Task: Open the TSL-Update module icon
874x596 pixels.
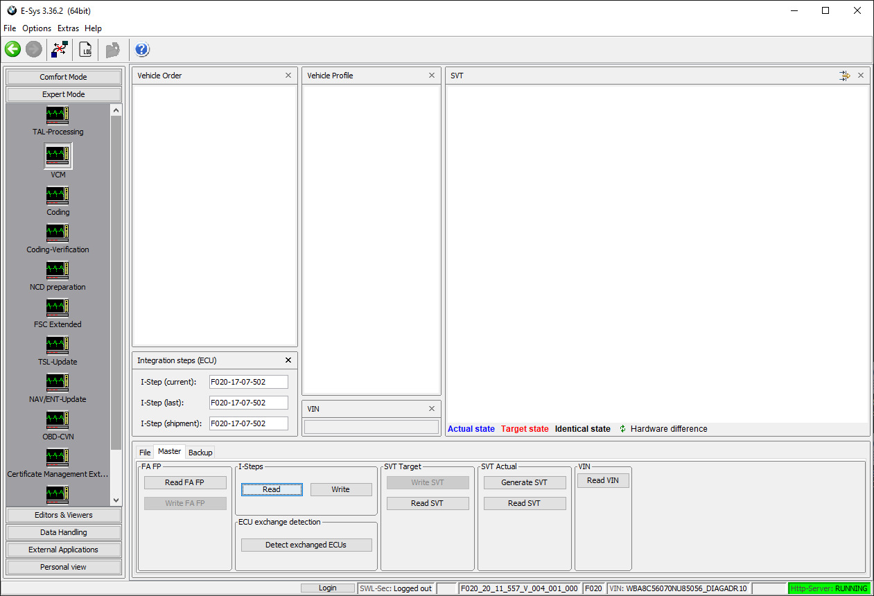Action: (x=58, y=345)
